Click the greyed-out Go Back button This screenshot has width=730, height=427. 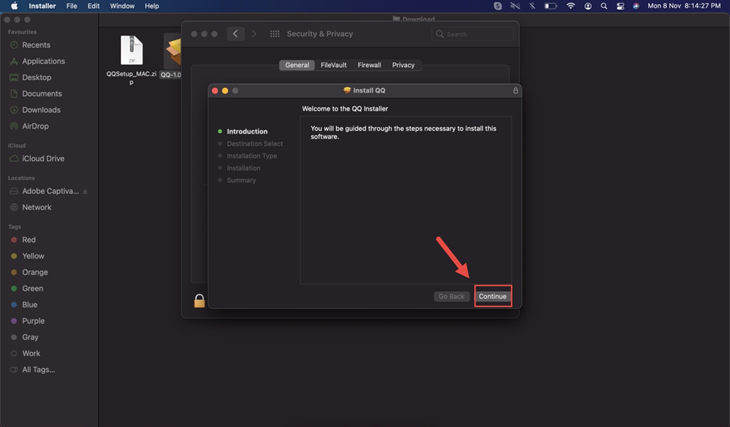pos(451,296)
